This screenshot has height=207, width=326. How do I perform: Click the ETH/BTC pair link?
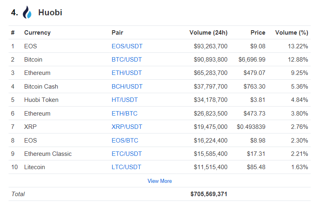point(124,114)
